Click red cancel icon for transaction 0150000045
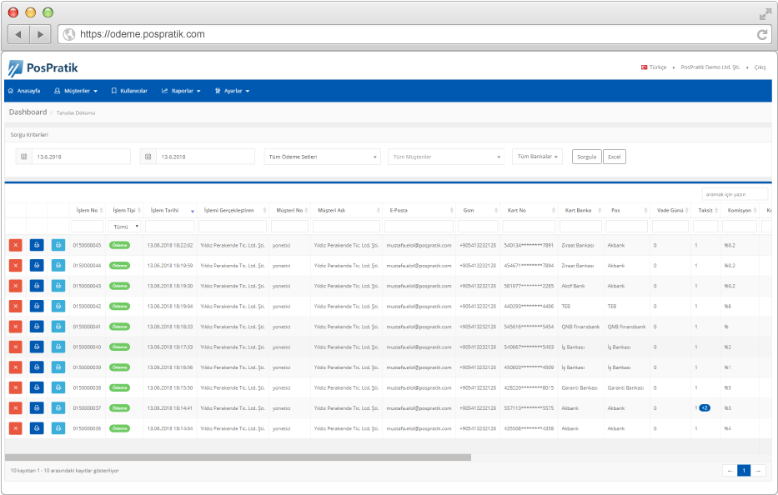The height and width of the screenshot is (495, 778). (15, 245)
